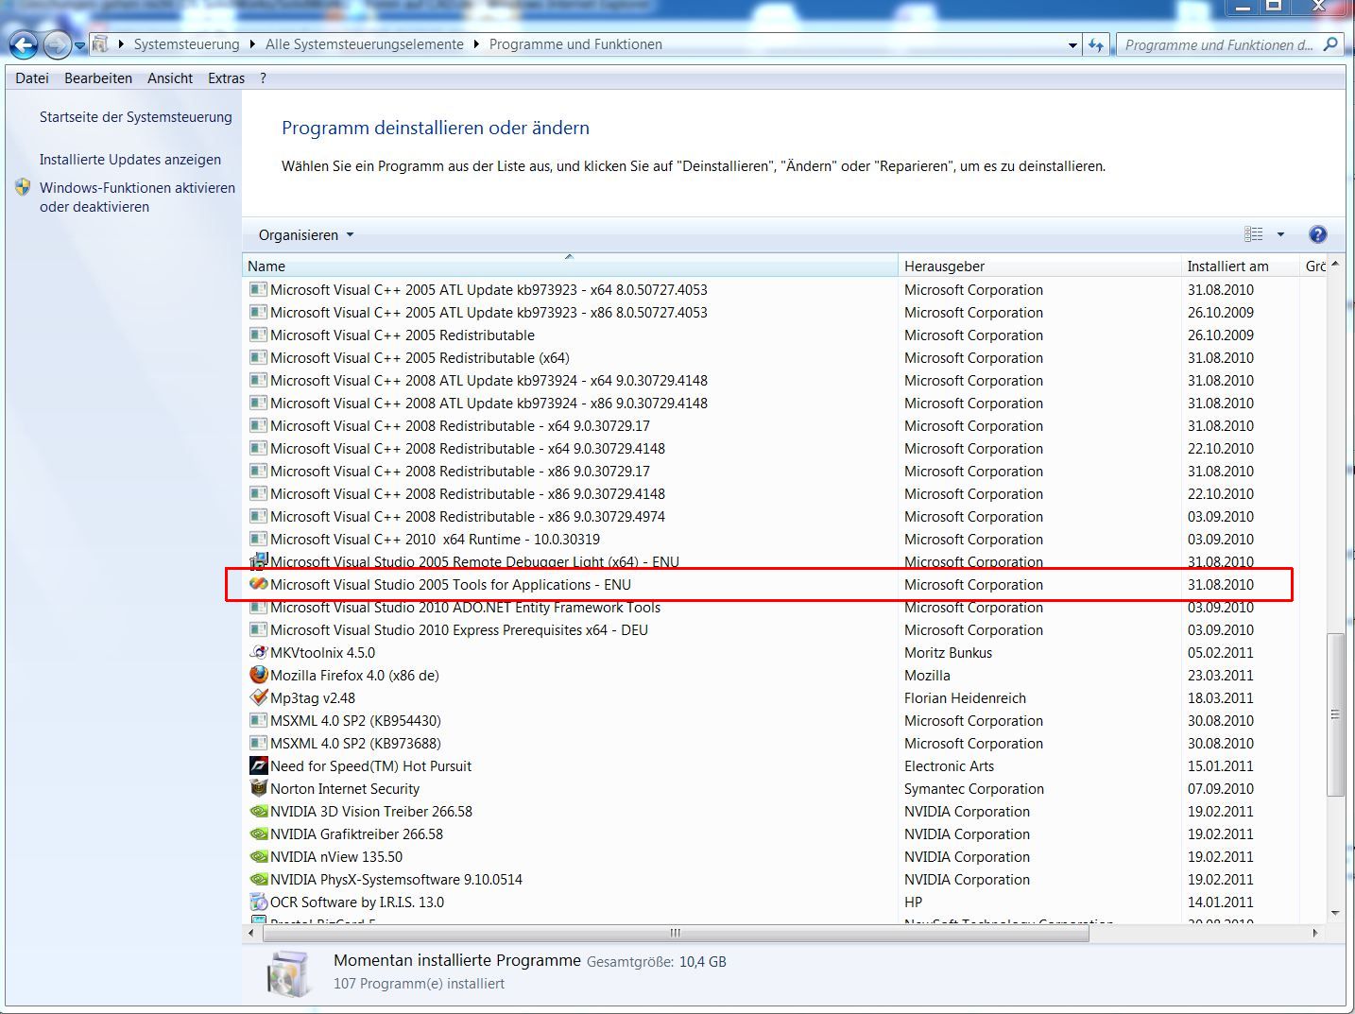The image size is (1355, 1014).
Task: Click the search box Programme und Funktionen
Action: tap(1219, 45)
